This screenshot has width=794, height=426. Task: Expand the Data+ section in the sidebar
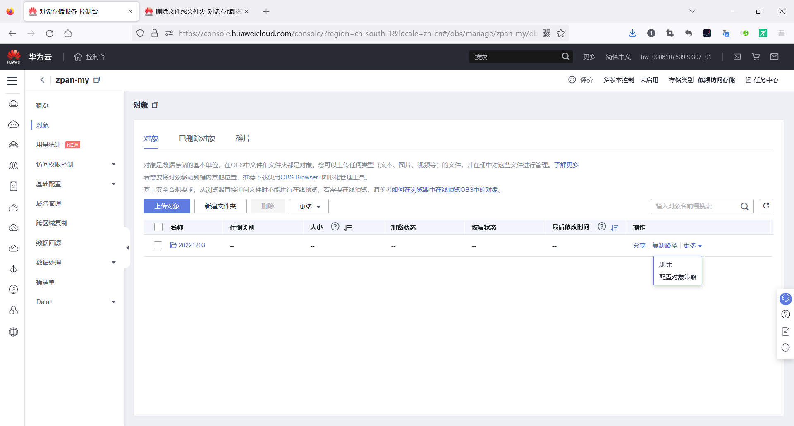(x=44, y=302)
